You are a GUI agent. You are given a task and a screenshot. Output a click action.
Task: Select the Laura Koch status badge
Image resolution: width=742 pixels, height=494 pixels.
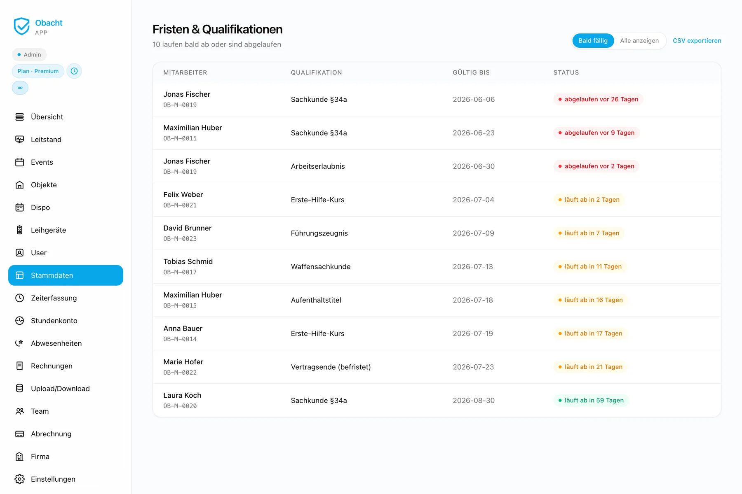coord(591,401)
